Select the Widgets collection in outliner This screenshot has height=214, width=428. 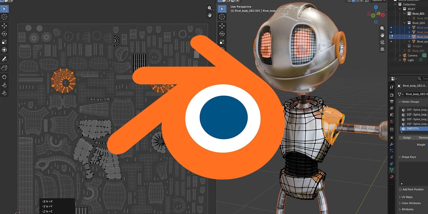(x=417, y=46)
